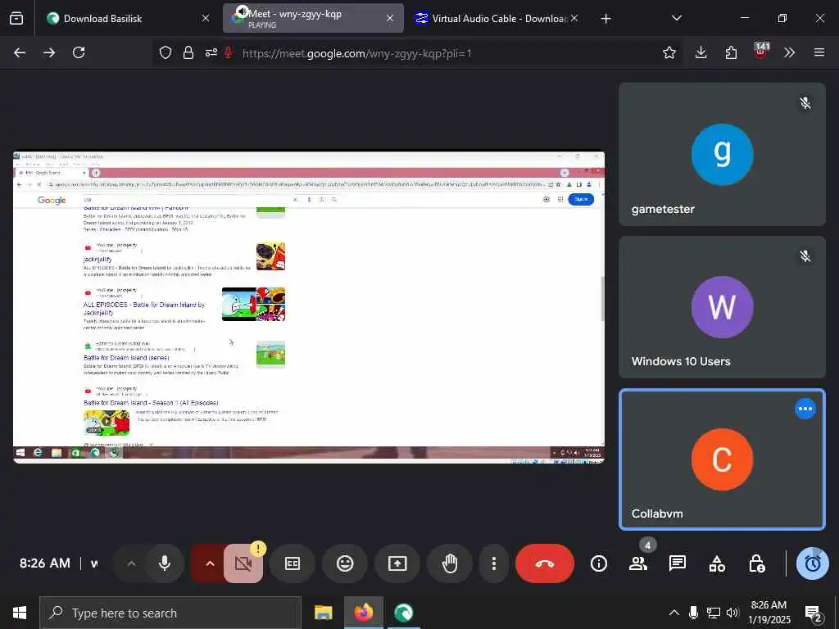839x629 pixels.
Task: Mute the microphone in Meet
Action: point(164,563)
